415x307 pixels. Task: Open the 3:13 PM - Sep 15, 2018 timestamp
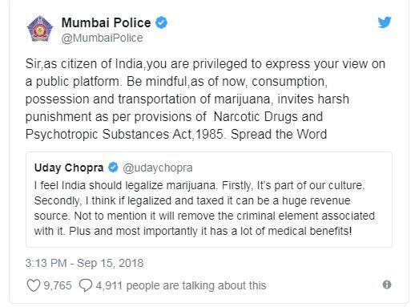click(x=84, y=263)
